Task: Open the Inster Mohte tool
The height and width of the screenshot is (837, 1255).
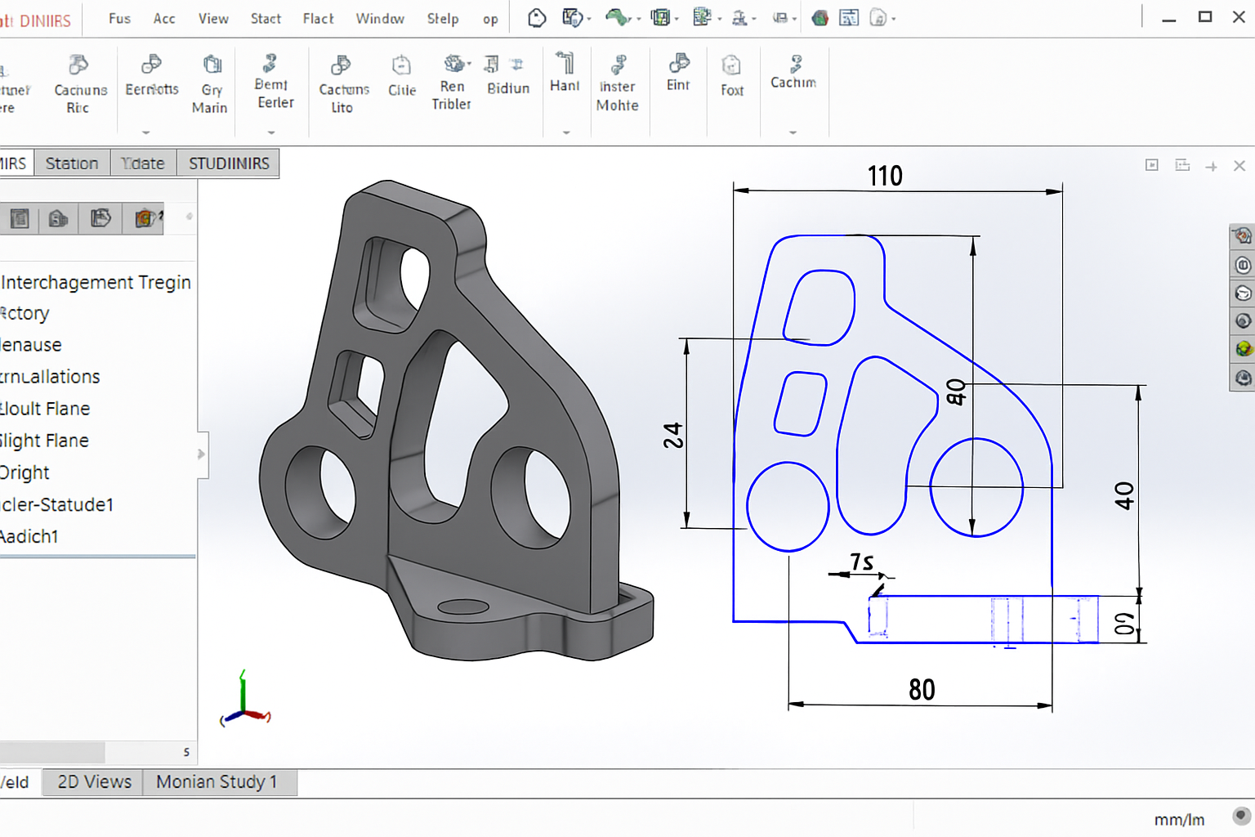Action: (x=618, y=65)
